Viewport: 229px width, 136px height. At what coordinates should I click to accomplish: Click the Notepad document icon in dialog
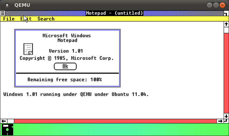pyautogui.click(x=28, y=49)
